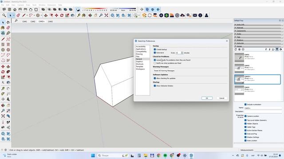This screenshot has width=284, height=159.
Task: Select the Tape Measure tool in top toolbar
Action: 79,15
